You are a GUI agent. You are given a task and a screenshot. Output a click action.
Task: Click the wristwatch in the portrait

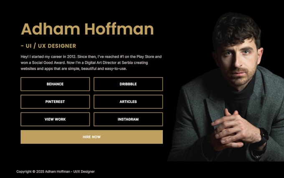pos(263,136)
